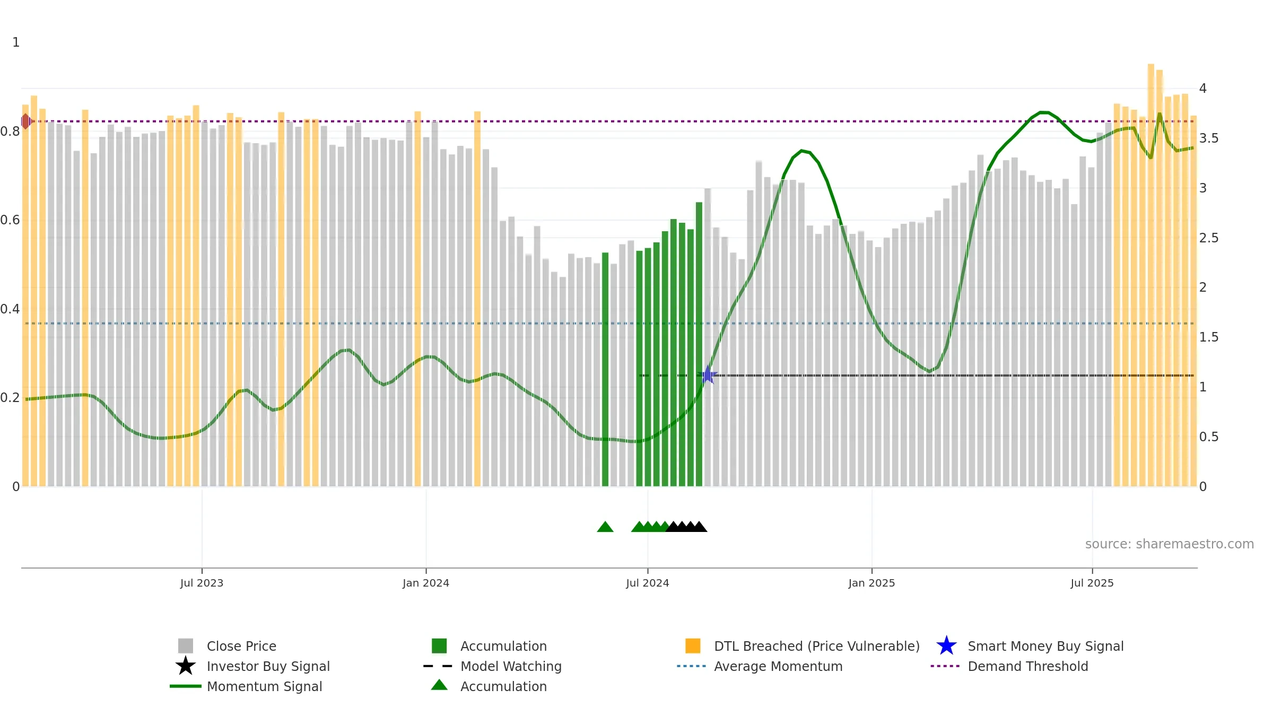The image size is (1273, 716).
Task: Toggle the Momentum Signal legend entry
Action: pos(246,686)
